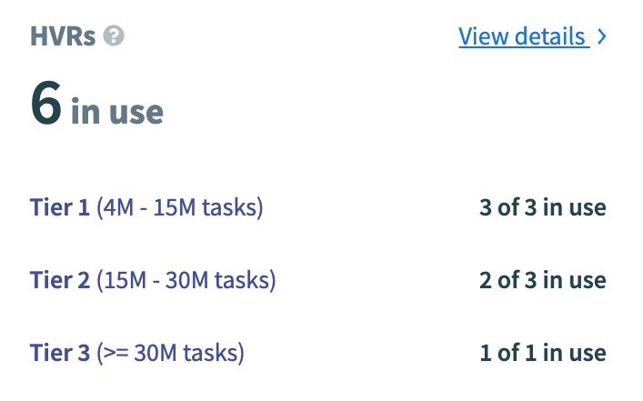Select the Tier 1 label
643x401 pixels.
pyautogui.click(x=60, y=207)
